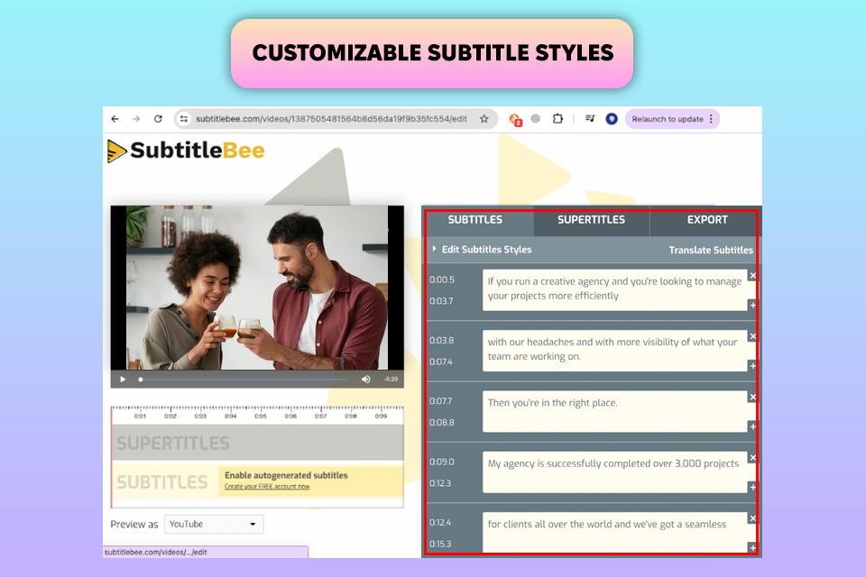Seek on the video progress bar

tap(243, 380)
